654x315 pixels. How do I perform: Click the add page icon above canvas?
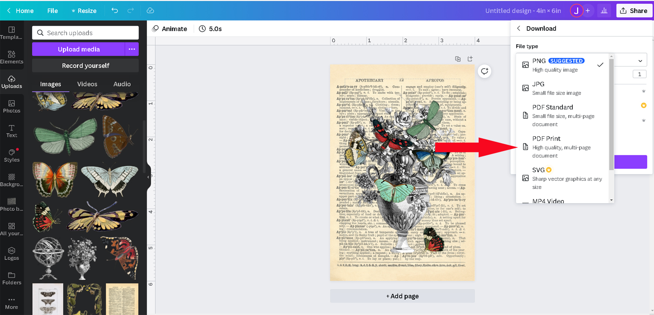pyautogui.click(x=470, y=59)
